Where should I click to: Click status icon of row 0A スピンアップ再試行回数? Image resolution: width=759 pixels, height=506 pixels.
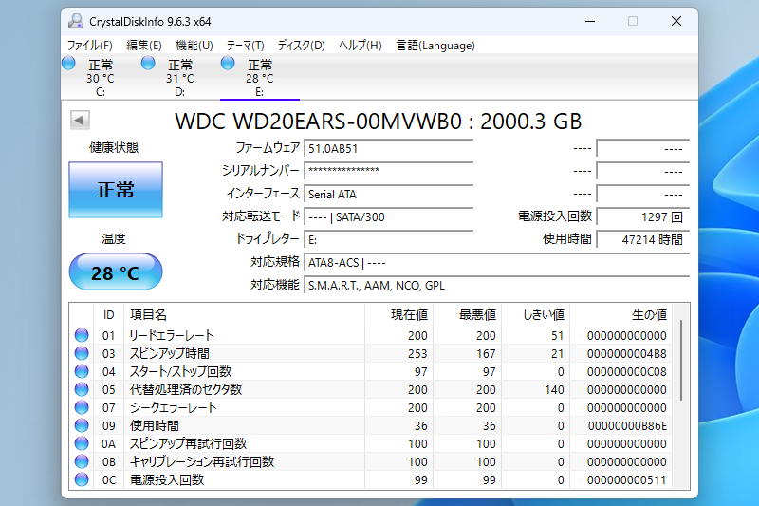82,443
